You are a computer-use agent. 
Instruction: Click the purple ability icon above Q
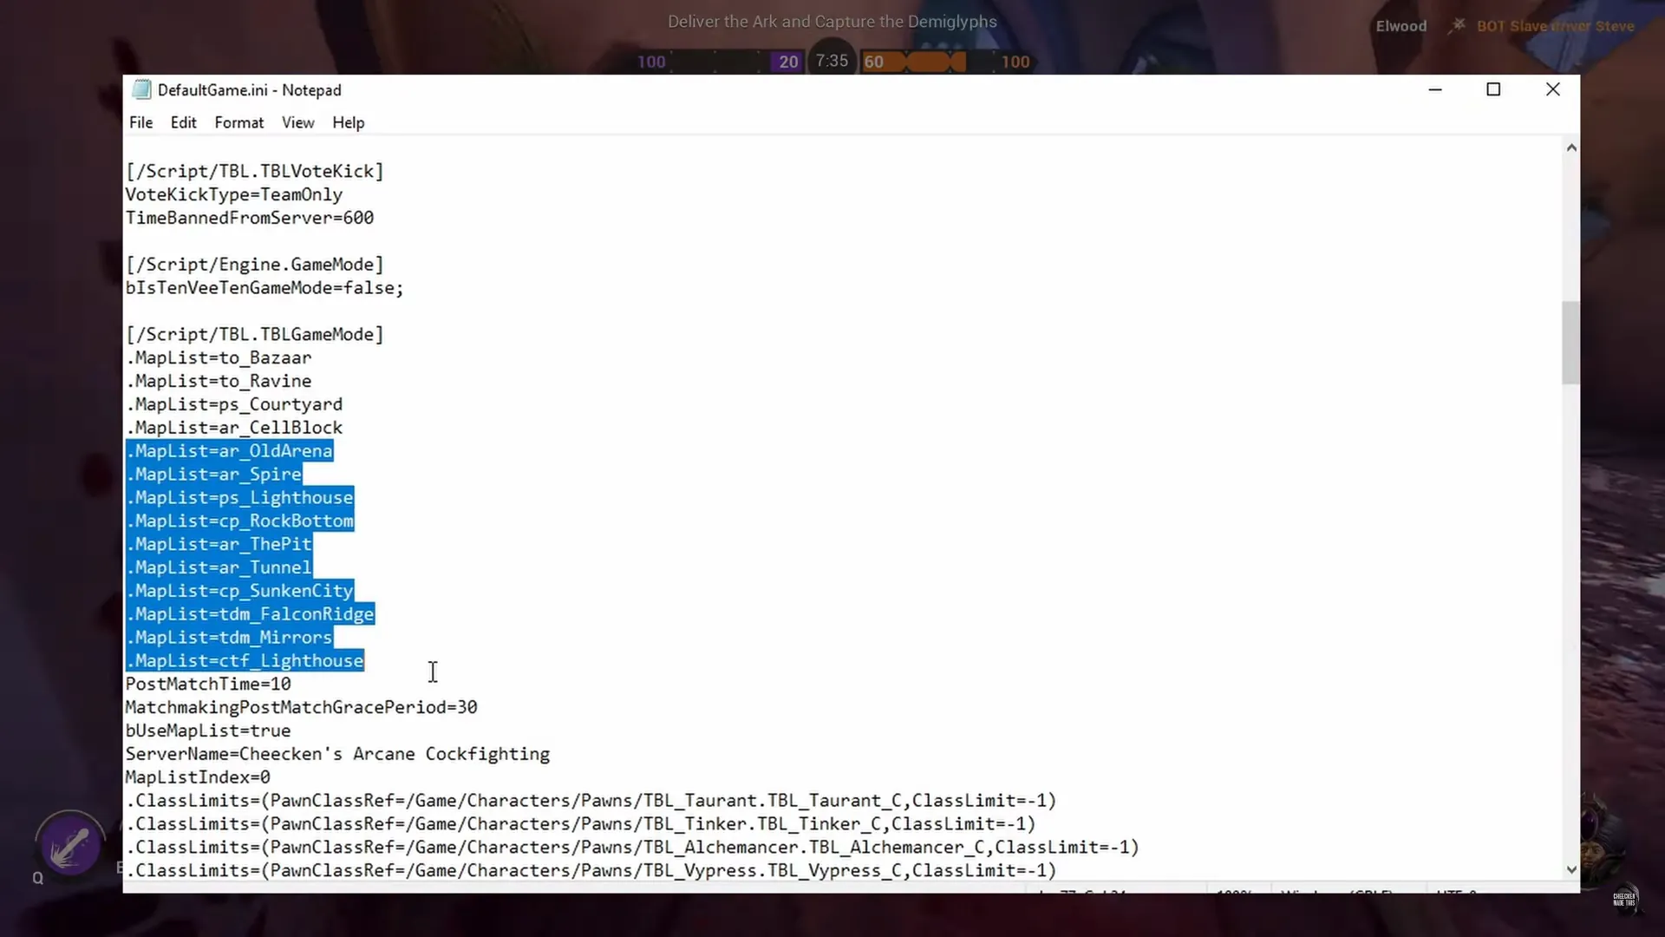[x=70, y=844]
